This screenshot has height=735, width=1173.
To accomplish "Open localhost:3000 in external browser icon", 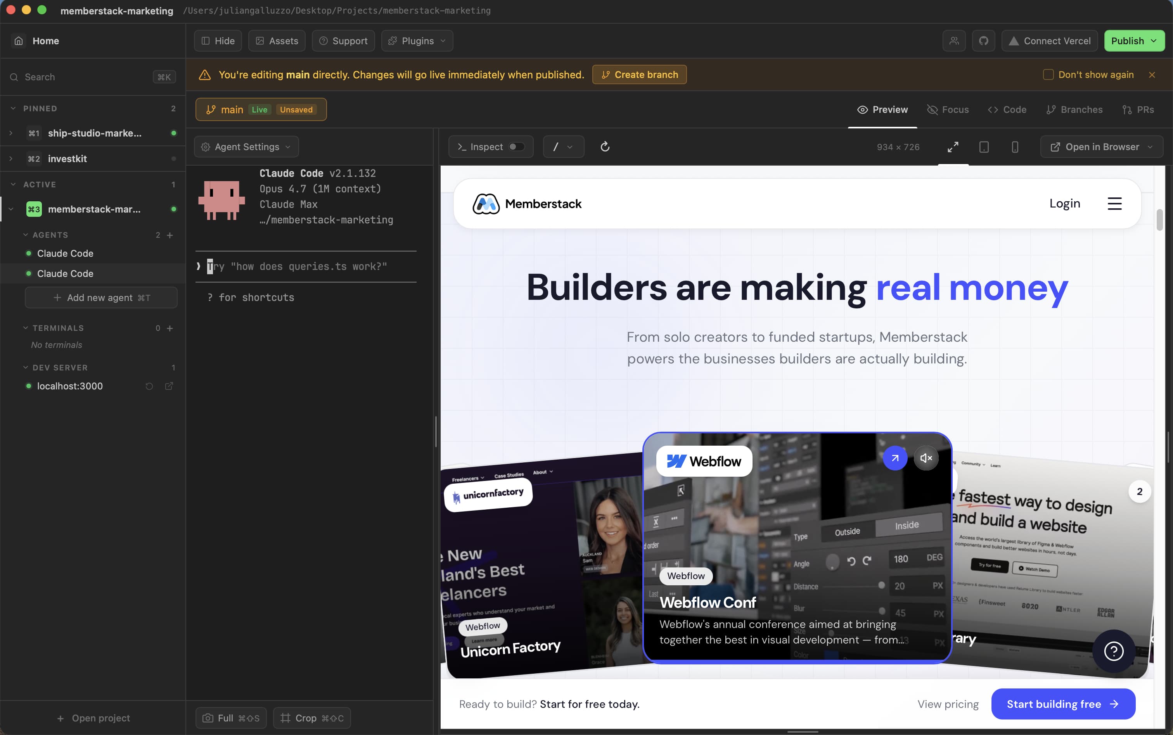I will (x=169, y=386).
